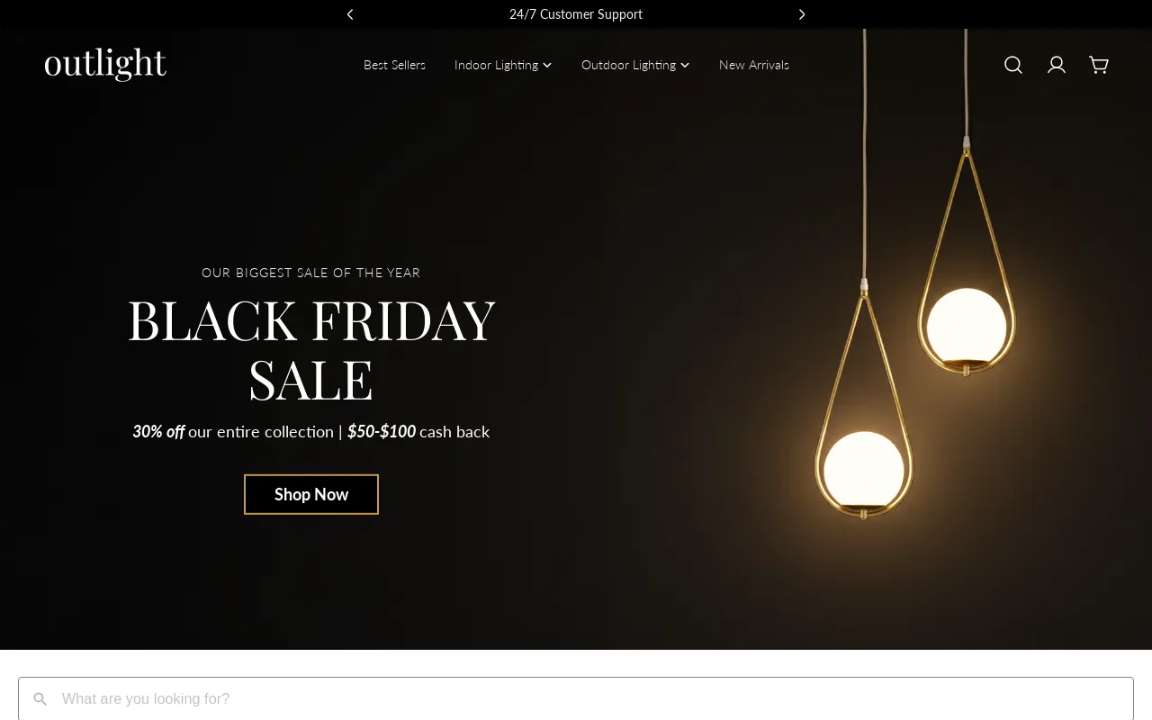The height and width of the screenshot is (720, 1152).
Task: Expand the Indoor Lighting dropdown chevron
Action: point(547,65)
